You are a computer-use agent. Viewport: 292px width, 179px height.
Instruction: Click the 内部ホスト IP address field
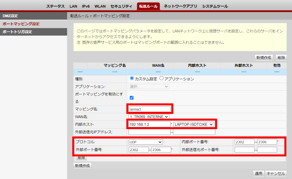click(x=149, y=124)
